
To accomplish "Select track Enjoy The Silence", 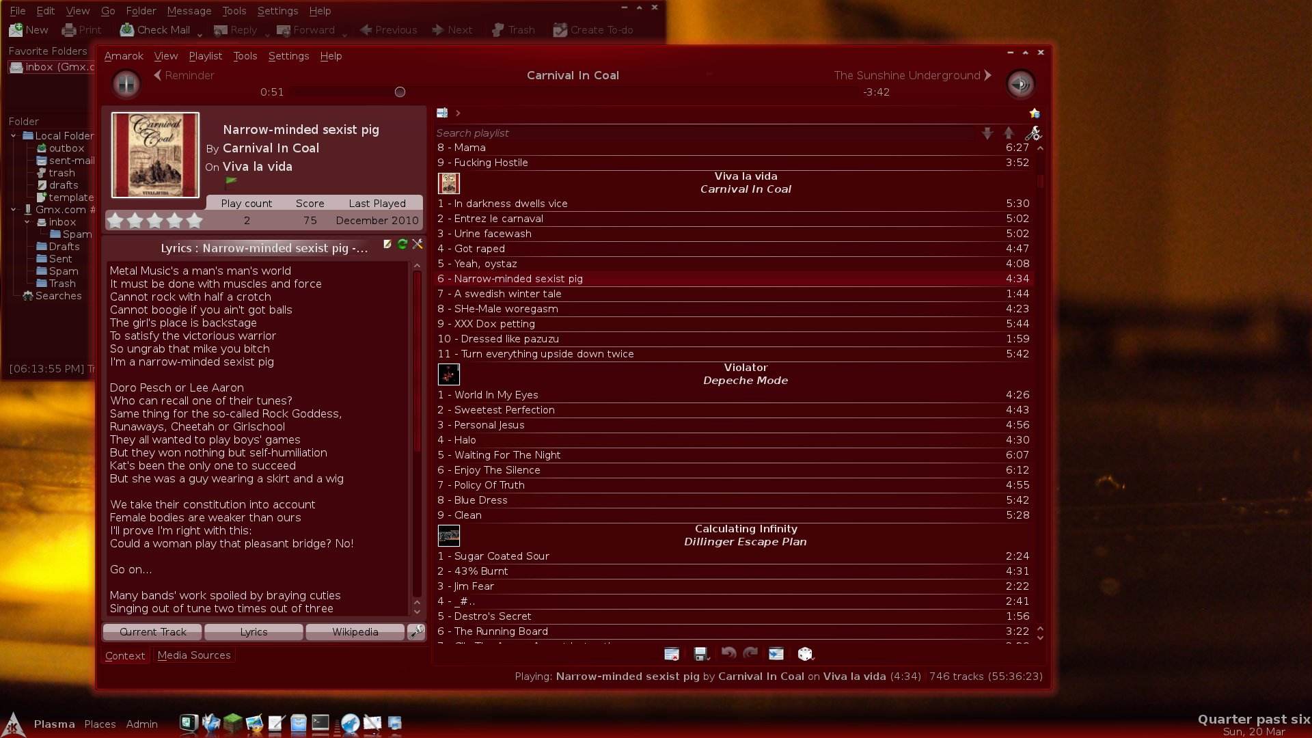I will point(733,470).
